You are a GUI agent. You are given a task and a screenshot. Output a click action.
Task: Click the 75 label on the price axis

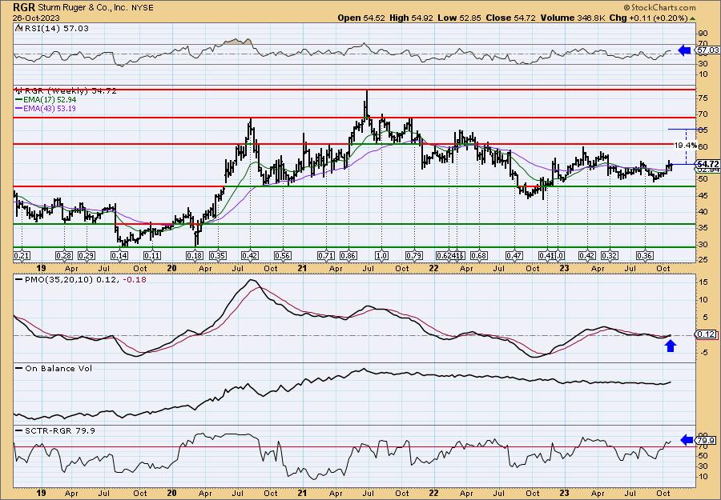[702, 98]
